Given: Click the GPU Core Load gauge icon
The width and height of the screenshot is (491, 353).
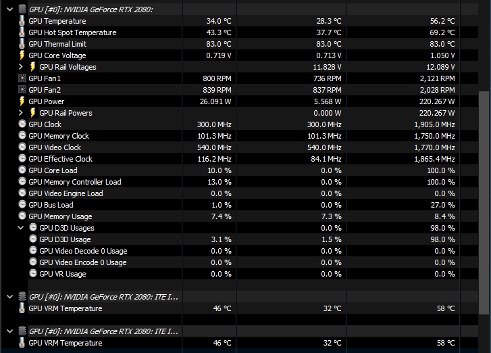Looking at the screenshot, I should [22, 170].
